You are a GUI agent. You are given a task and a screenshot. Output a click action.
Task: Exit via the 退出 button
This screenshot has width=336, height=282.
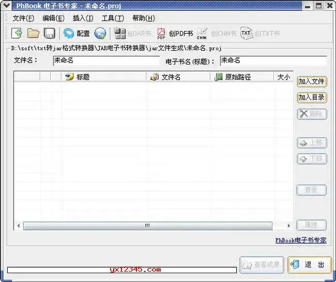pos(309,265)
